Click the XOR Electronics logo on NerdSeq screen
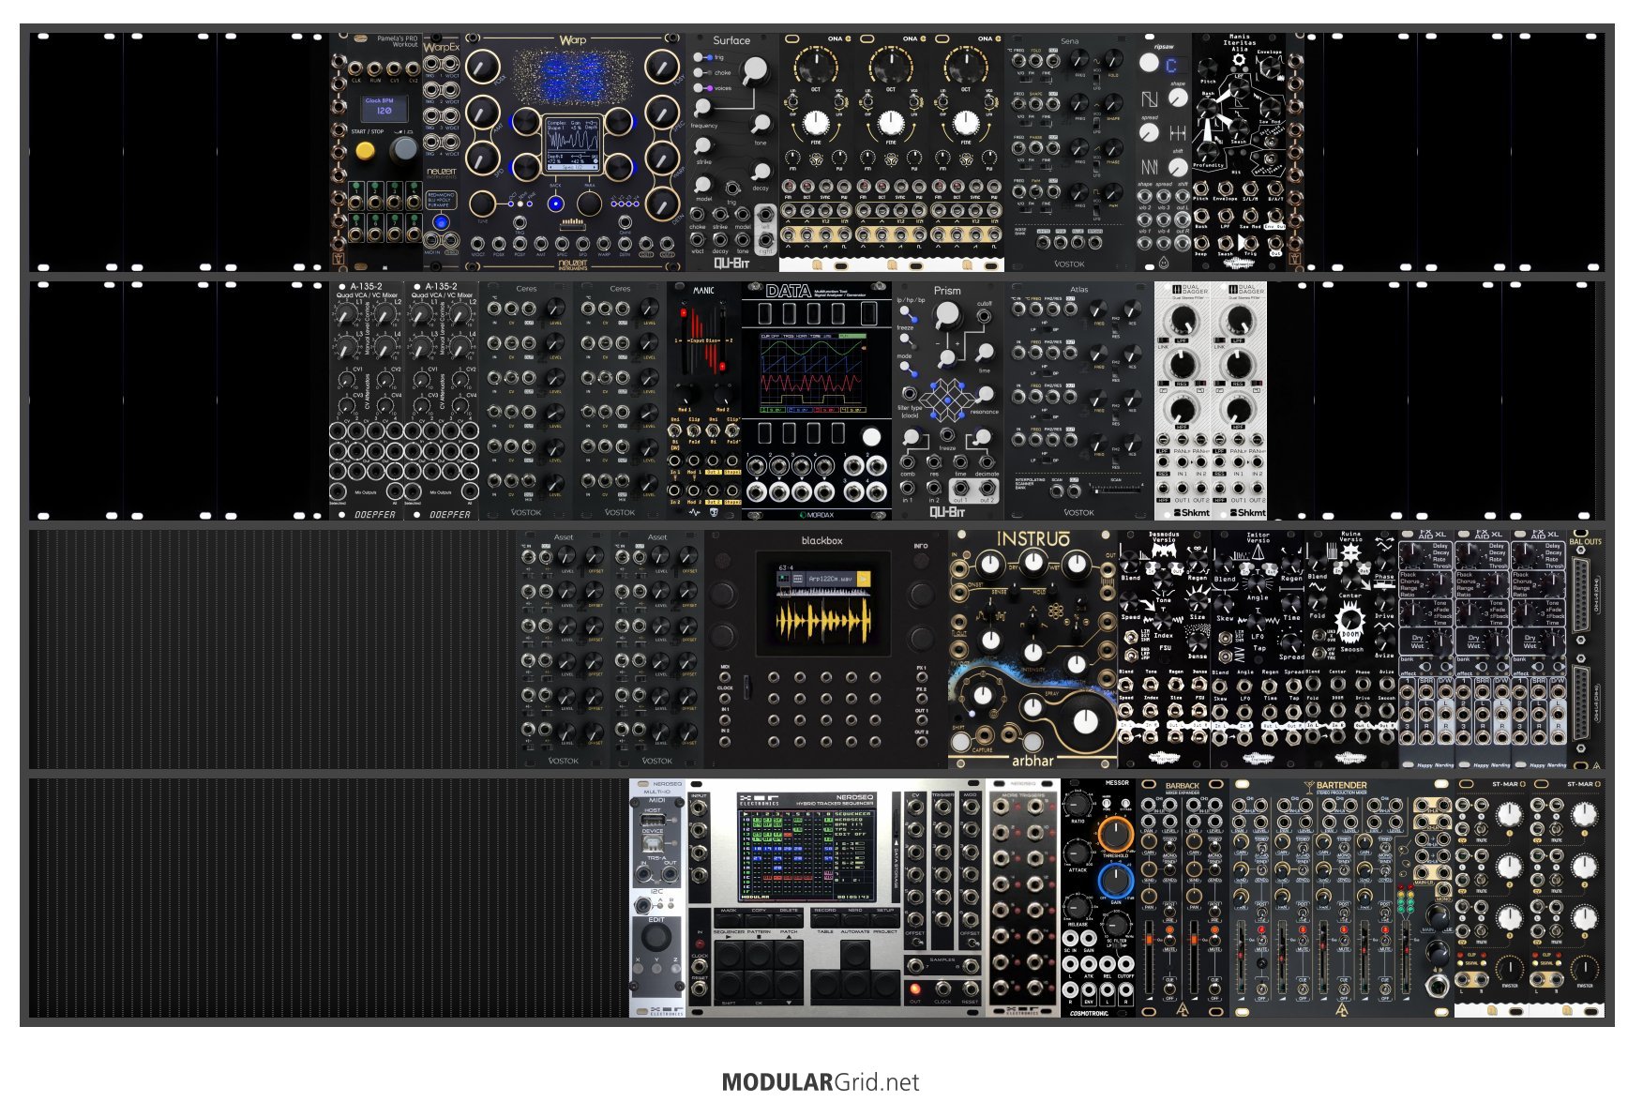 pos(760,800)
